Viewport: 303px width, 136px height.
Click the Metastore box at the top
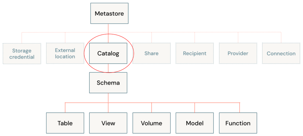pos(109,13)
